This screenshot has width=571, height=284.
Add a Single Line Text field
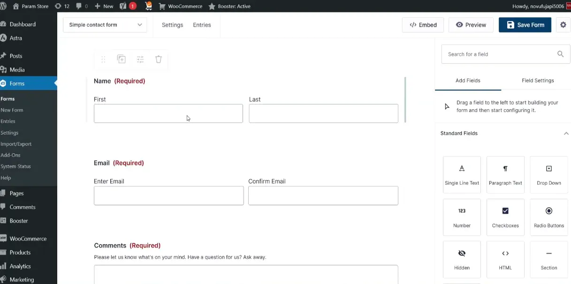[x=462, y=175]
